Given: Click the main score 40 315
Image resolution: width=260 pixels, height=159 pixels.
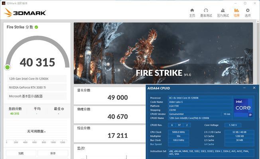Looking at the screenshot, I should pyautogui.click(x=37, y=62).
